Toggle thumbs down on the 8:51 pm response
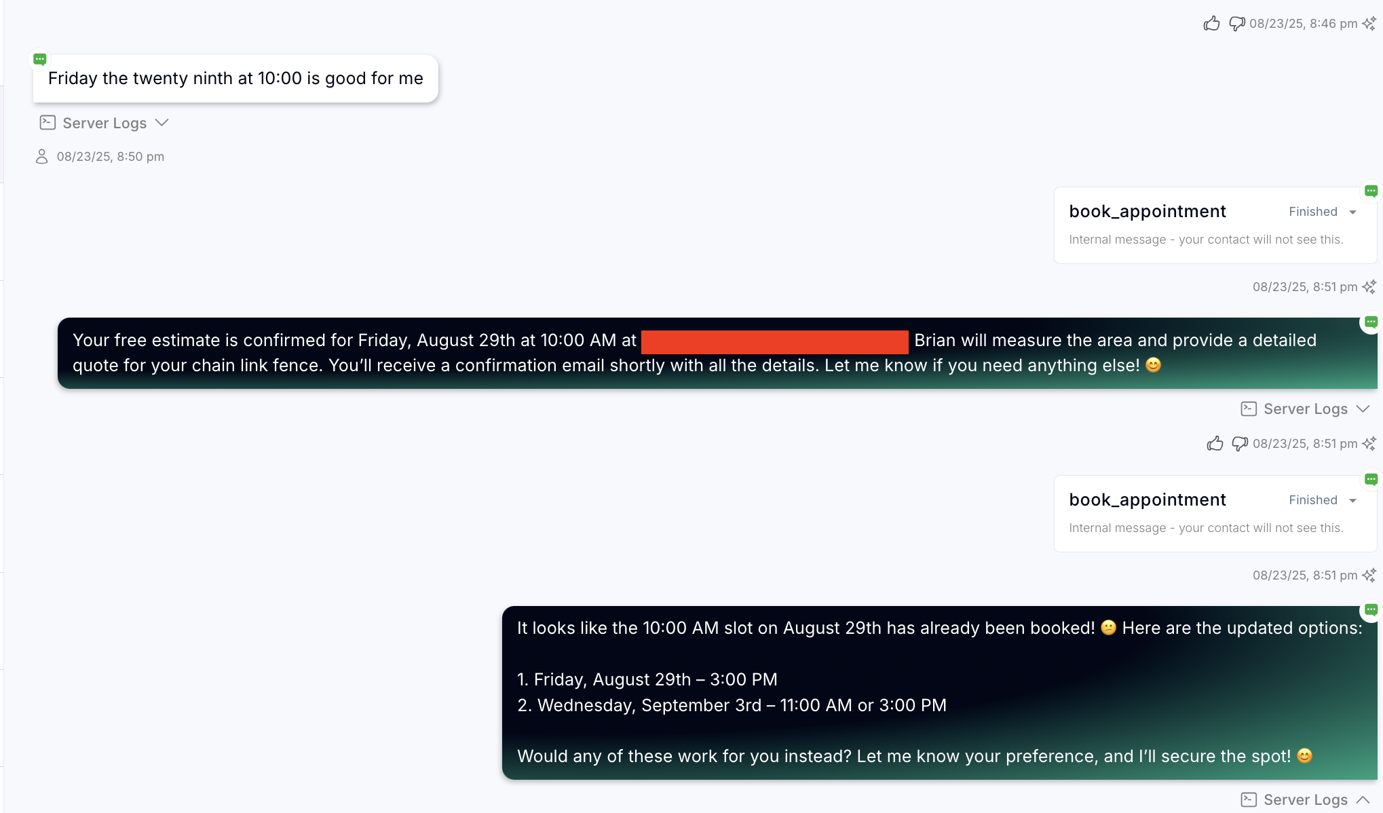1383x813 pixels. [1239, 443]
